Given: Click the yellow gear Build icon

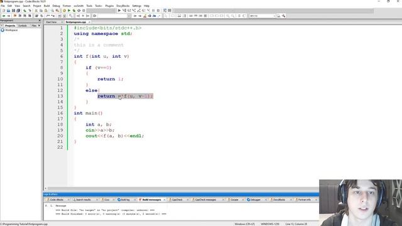Looking at the screenshot, I should pyautogui.click(x=64, y=11).
